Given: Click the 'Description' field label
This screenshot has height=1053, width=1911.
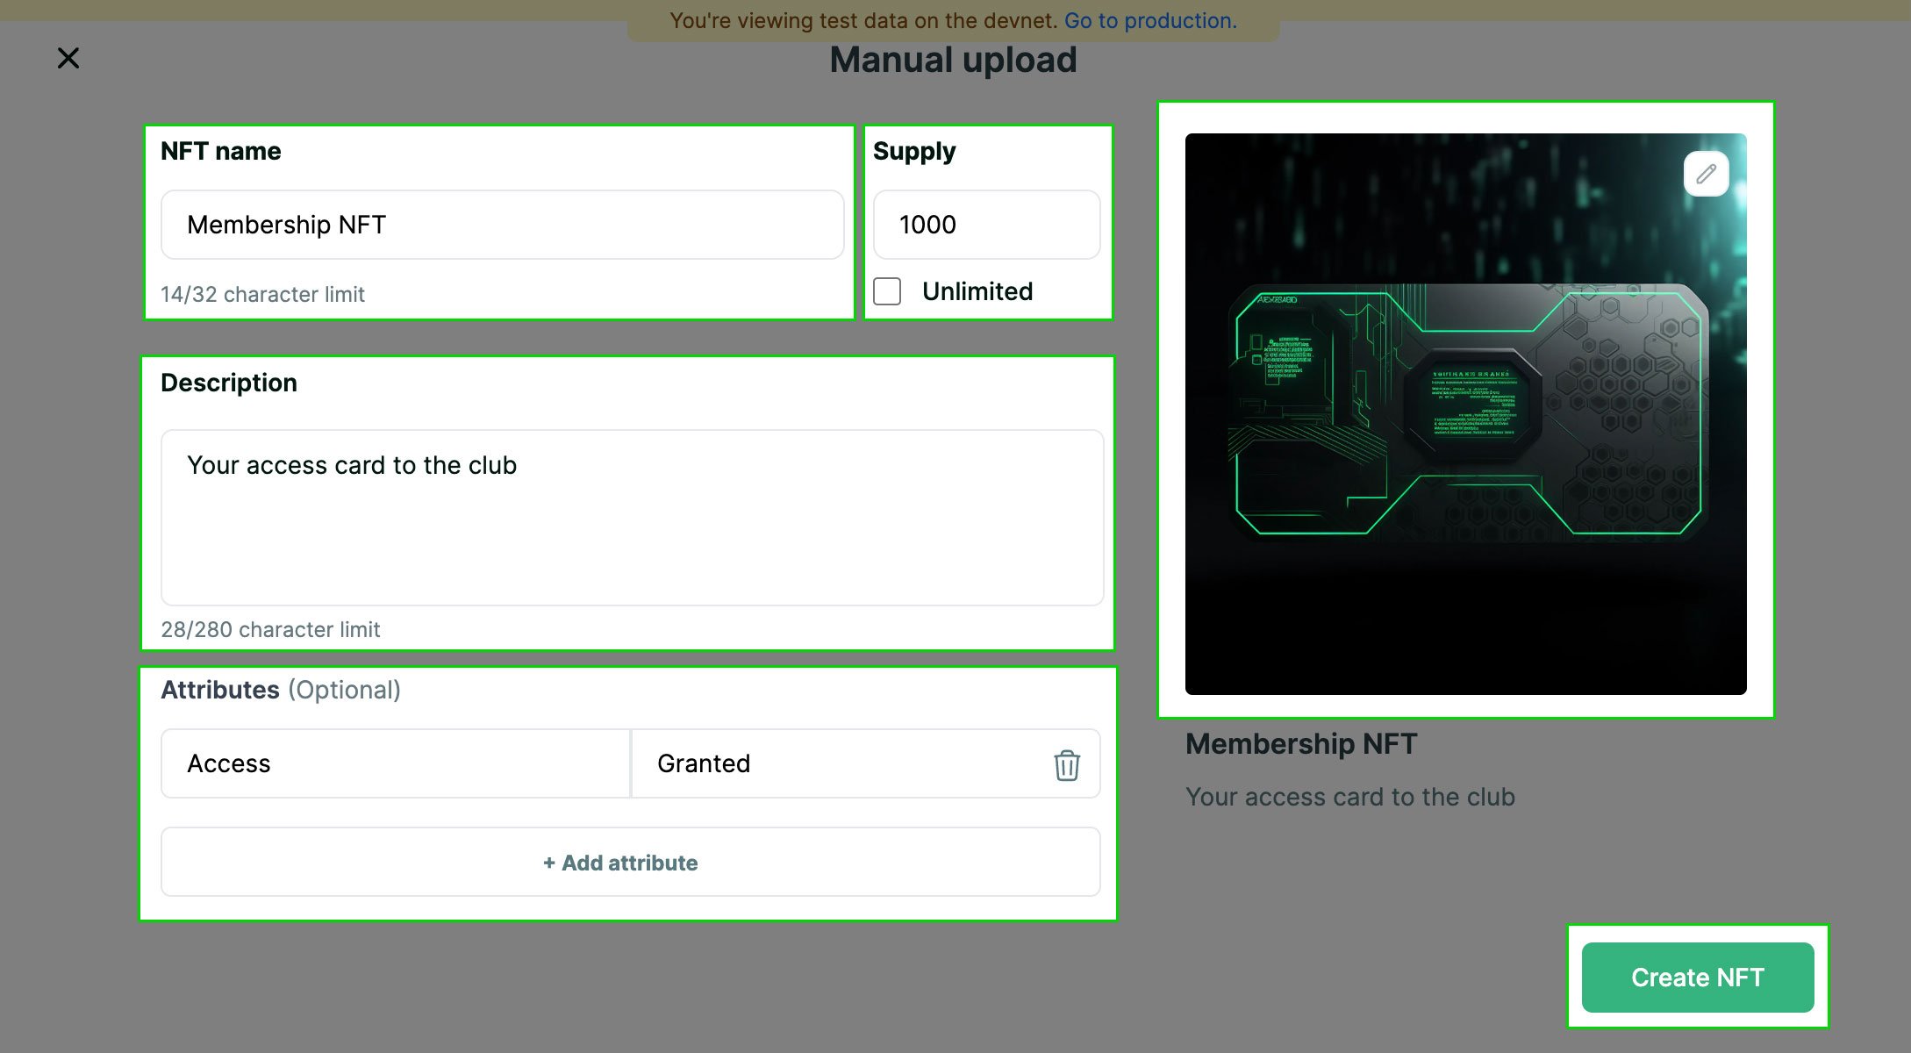Looking at the screenshot, I should [x=228, y=383].
